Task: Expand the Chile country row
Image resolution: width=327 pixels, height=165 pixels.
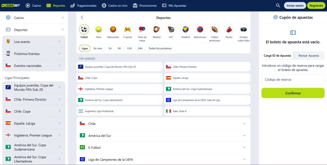Action: tap(163, 124)
